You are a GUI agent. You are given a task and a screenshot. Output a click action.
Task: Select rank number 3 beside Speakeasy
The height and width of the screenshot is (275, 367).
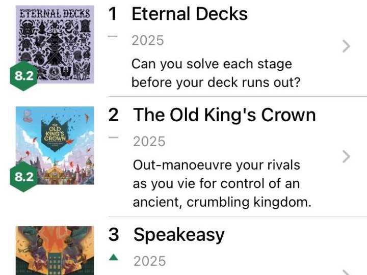click(113, 235)
